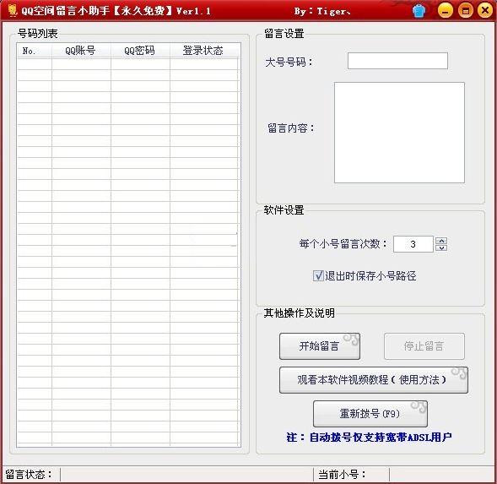Click the 大号号码: label
The width and height of the screenshot is (497, 484).
click(289, 62)
